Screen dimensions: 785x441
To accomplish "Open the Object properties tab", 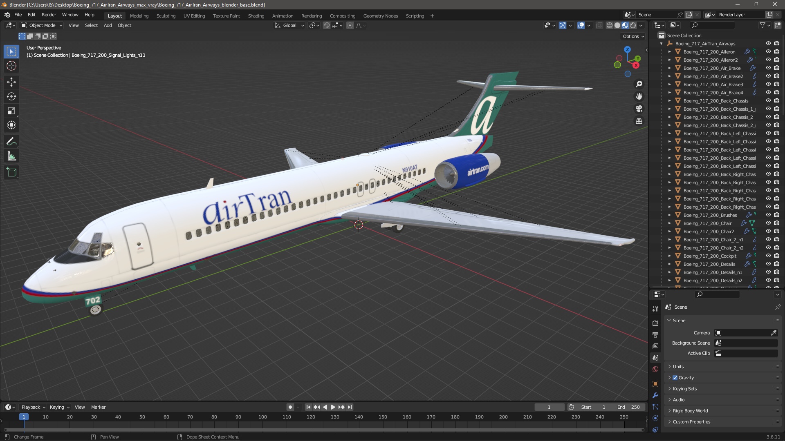I will pos(655,384).
